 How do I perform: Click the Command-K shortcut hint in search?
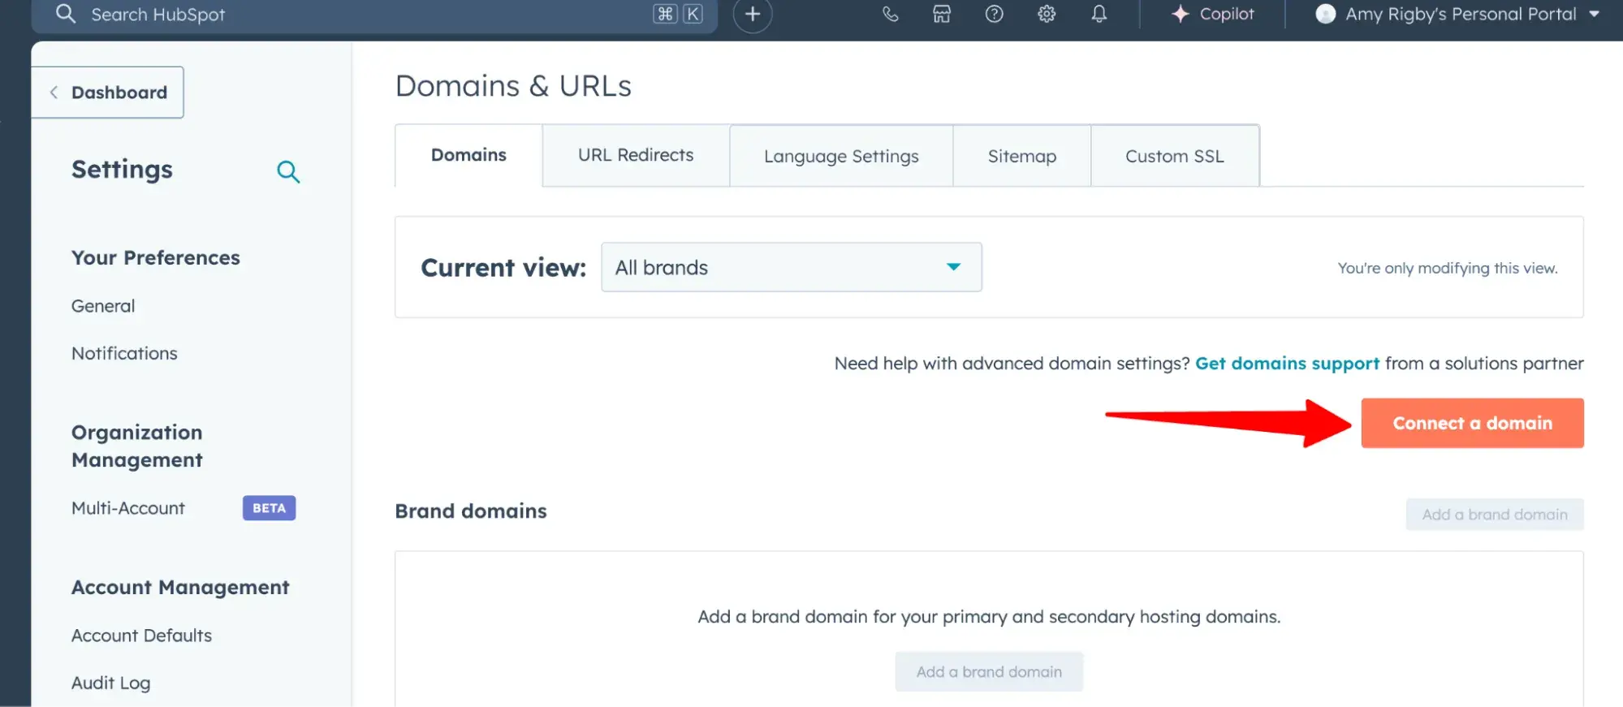point(679,14)
